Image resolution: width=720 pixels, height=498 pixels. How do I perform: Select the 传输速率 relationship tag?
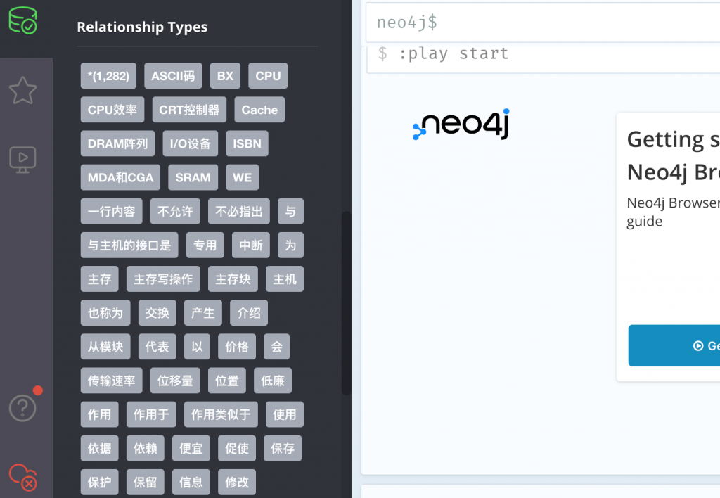click(x=112, y=381)
